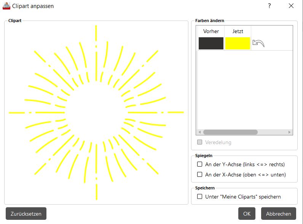This screenshot has height=224, width=303.
Task: Click the yellow sunburst clipart preview
Action: [x=96, y=113]
